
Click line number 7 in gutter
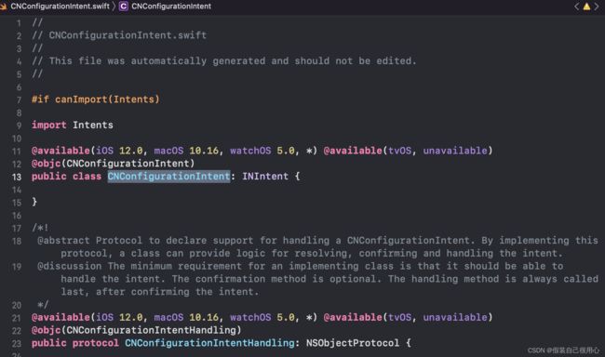pyautogui.click(x=19, y=100)
